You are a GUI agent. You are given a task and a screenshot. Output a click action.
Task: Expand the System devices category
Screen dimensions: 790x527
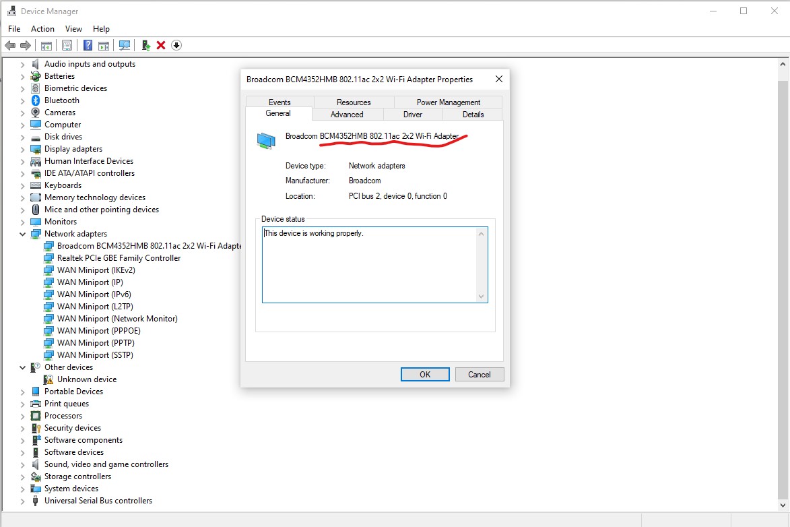[x=23, y=489]
